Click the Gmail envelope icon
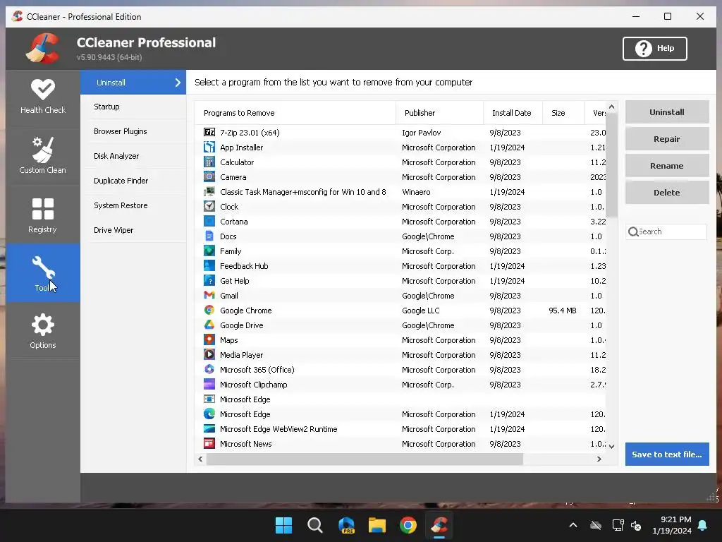The image size is (722, 542). (209, 295)
